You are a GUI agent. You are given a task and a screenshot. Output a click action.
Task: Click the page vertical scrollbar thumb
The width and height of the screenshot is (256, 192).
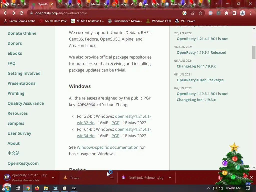point(254,52)
